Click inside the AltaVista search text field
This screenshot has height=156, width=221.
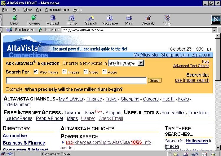click(76, 80)
